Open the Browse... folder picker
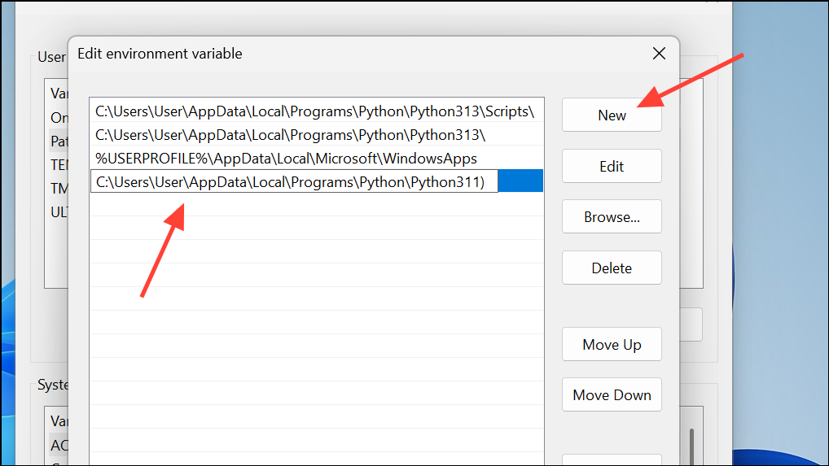The height and width of the screenshot is (466, 829). tap(612, 217)
